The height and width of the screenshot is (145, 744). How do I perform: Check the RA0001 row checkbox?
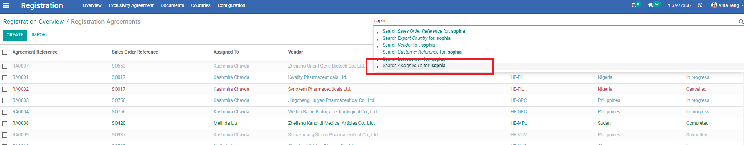tap(5, 78)
